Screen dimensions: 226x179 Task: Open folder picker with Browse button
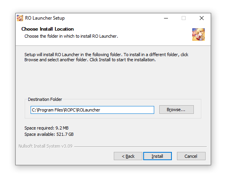coord(177,110)
